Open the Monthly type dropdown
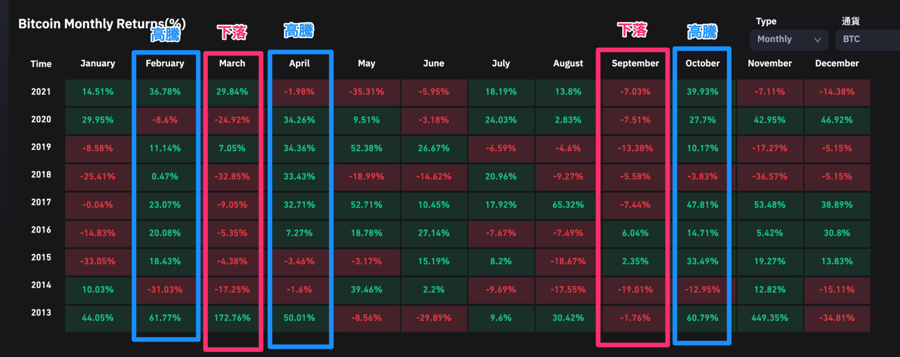The height and width of the screenshot is (357, 900). pos(788,40)
